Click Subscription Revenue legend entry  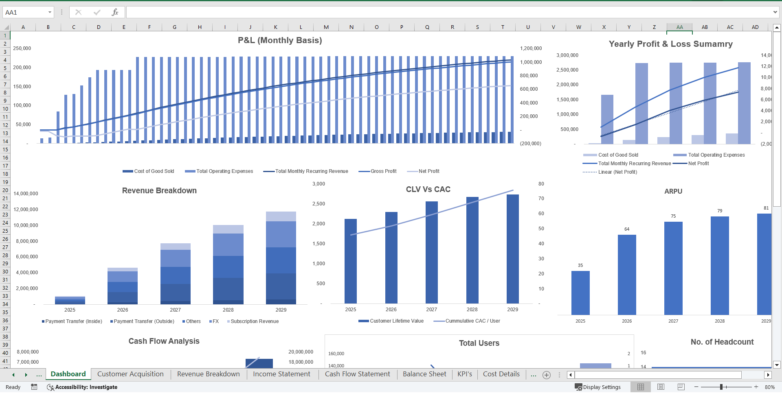(253, 321)
